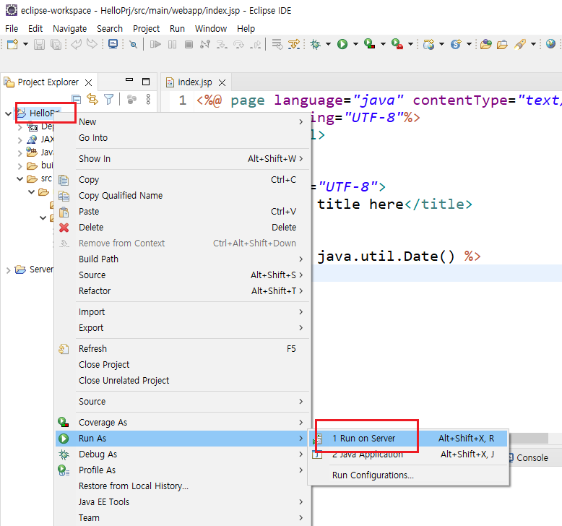Choose Refresh in the context menu

click(x=92, y=349)
